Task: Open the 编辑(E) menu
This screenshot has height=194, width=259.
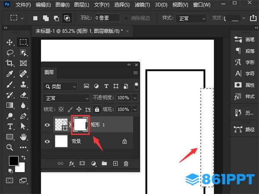Action: tap(43, 5)
